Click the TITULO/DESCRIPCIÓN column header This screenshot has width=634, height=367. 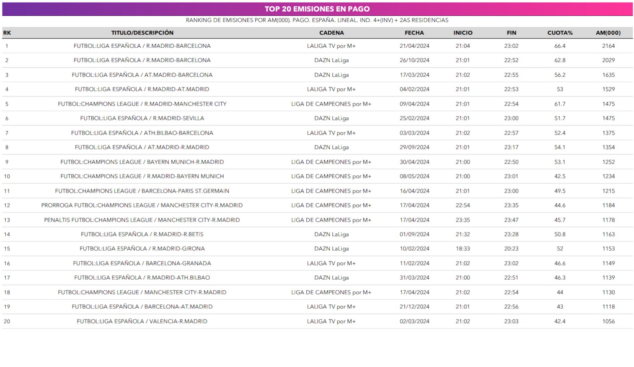coord(142,33)
